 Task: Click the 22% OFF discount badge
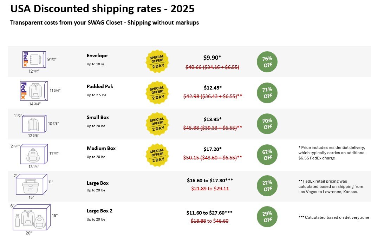268,185
